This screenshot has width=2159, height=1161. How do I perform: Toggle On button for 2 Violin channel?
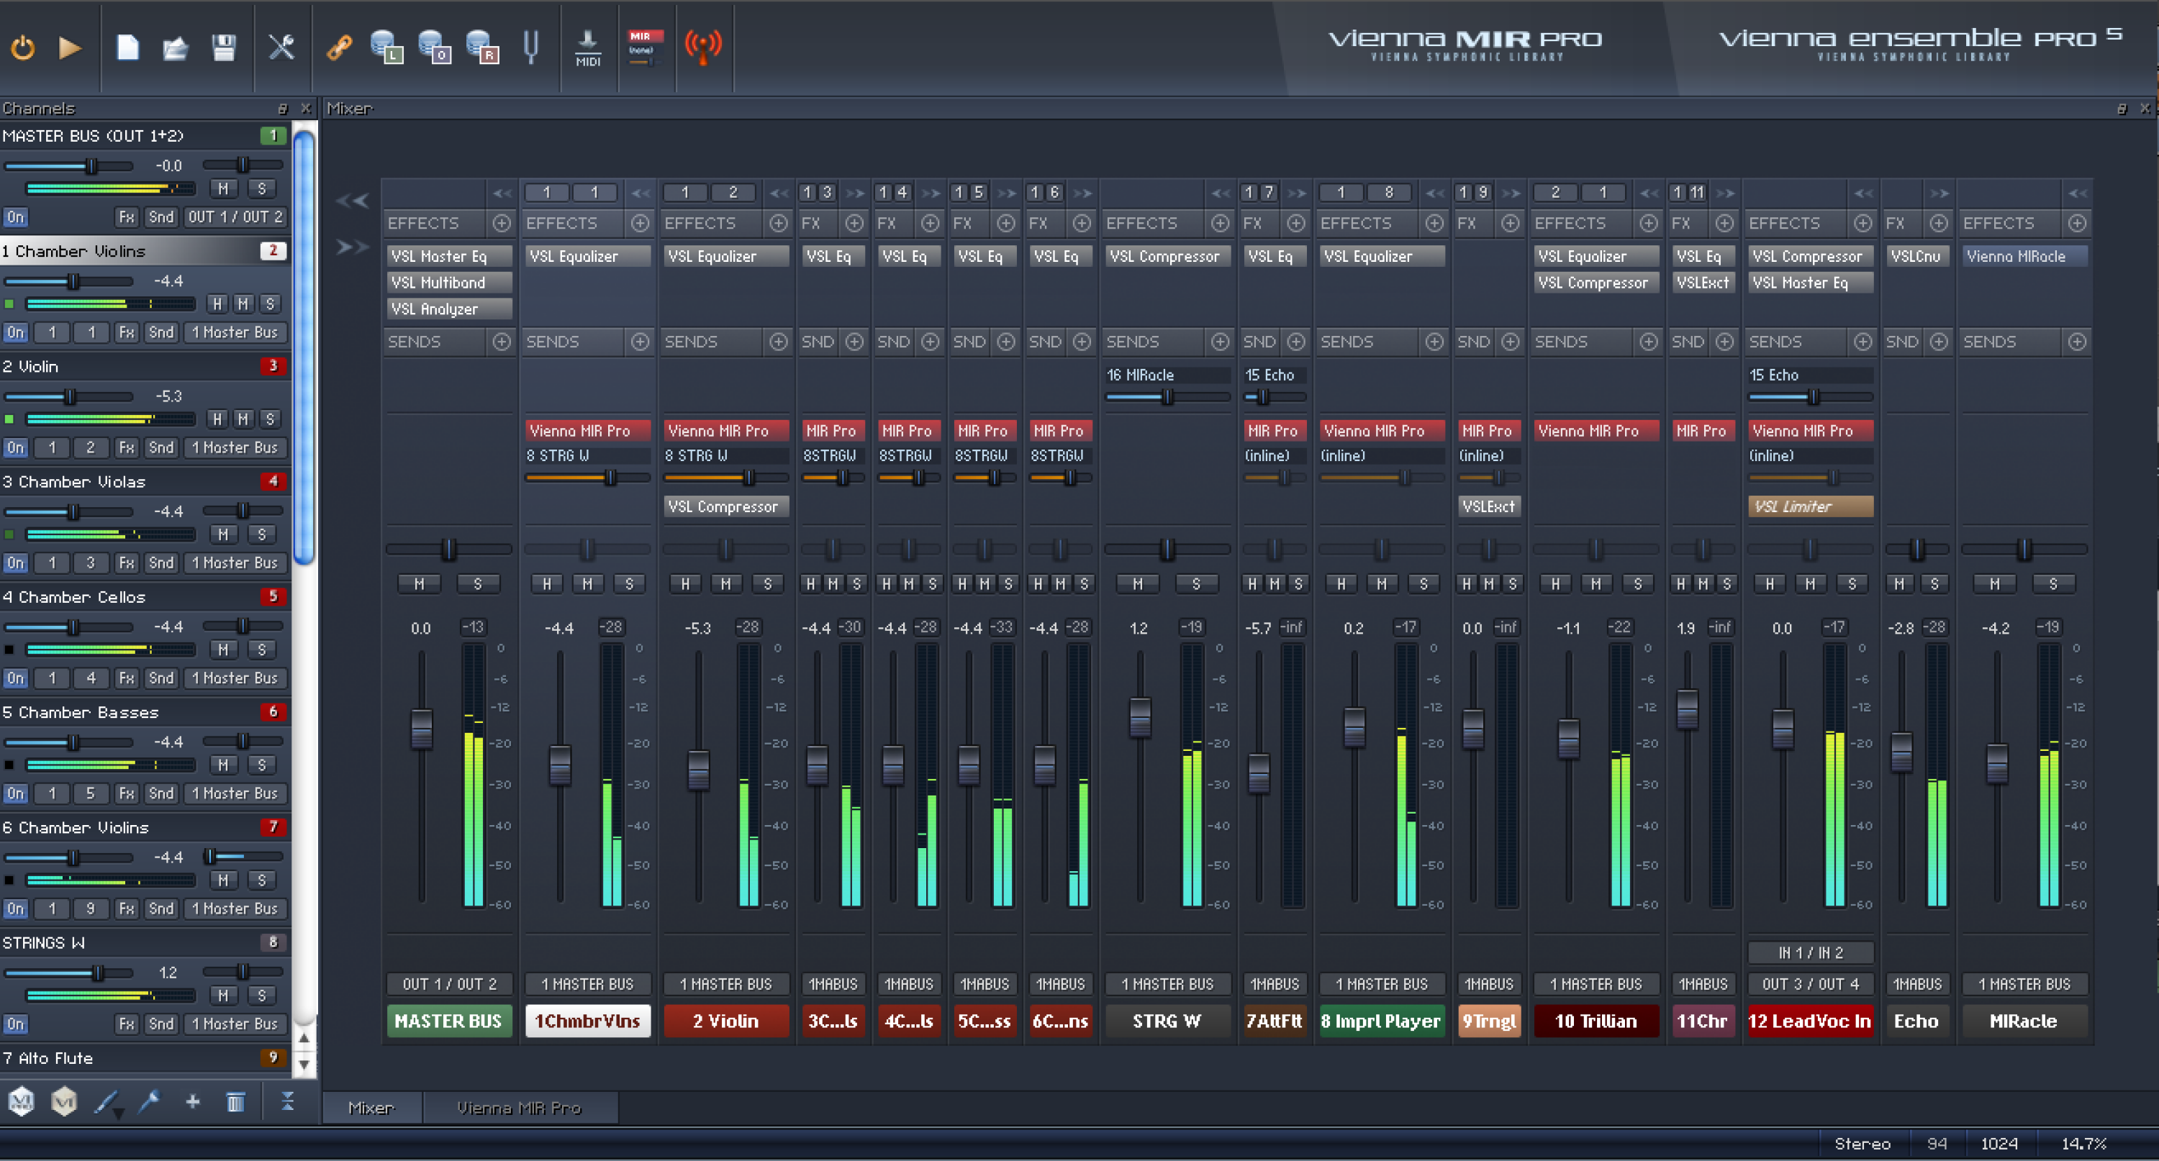click(16, 447)
